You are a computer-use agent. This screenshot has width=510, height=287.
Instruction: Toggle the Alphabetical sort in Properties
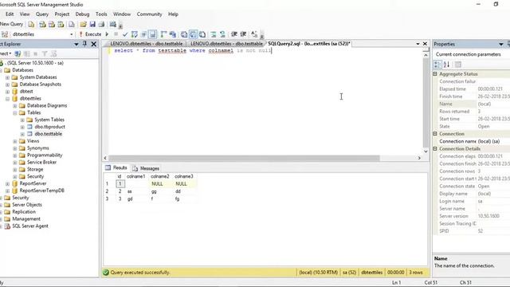pyautogui.click(x=446, y=65)
